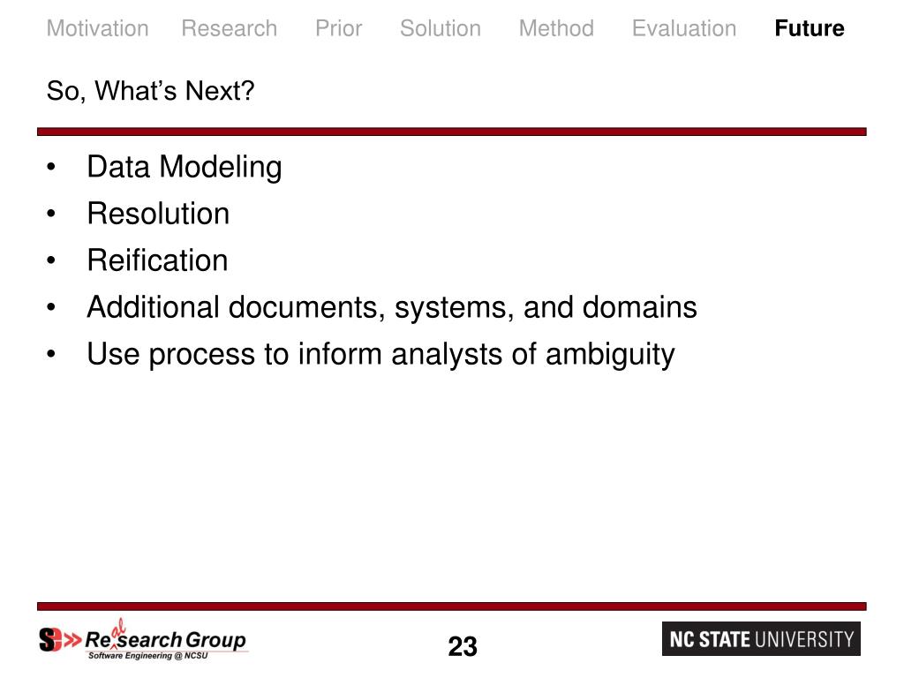The width and height of the screenshot is (904, 678).
Task: Click the red S arrow emblem
Action: (x=59, y=639)
